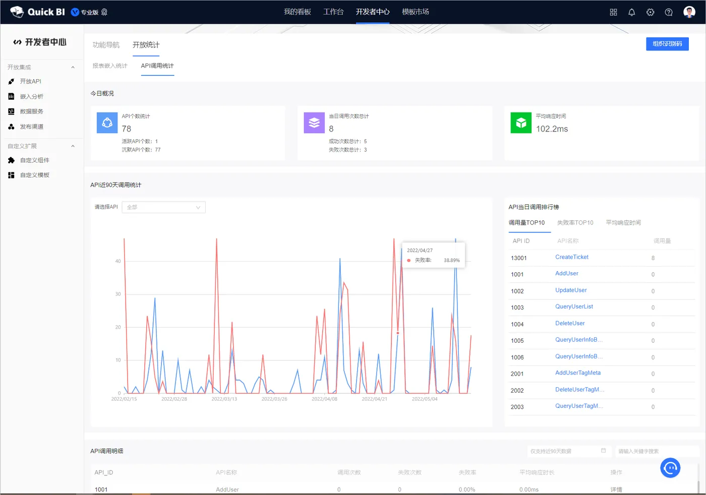Click the 数据服务 sidebar icon
The image size is (706, 495).
(x=11, y=111)
